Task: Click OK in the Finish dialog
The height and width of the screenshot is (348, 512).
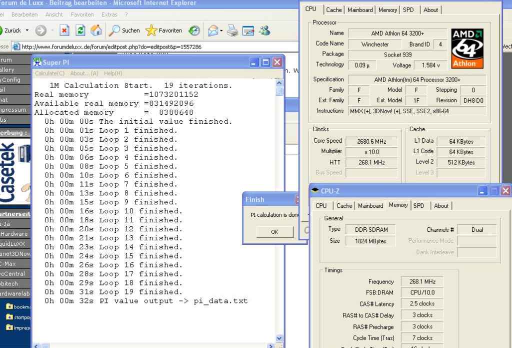Action: tap(274, 232)
